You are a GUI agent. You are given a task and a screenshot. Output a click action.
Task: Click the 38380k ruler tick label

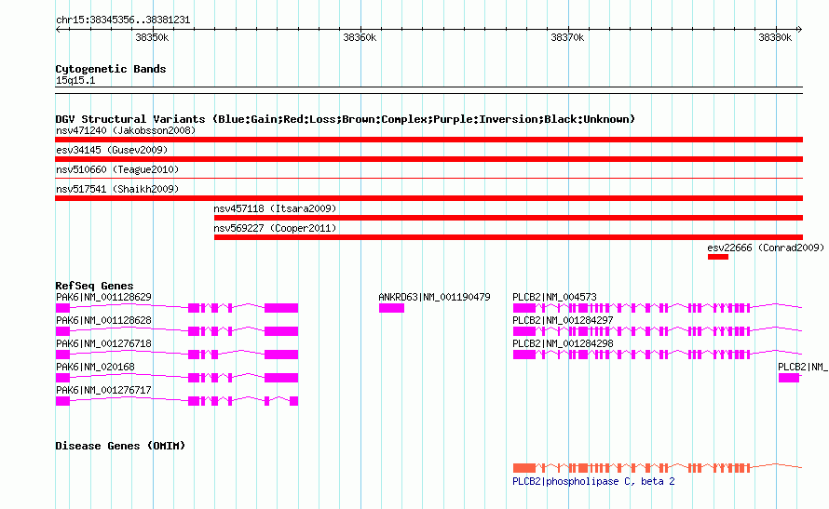point(776,37)
